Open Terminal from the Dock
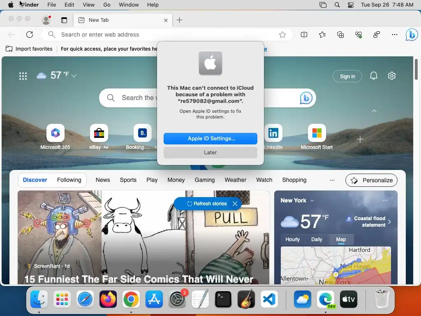The height and width of the screenshot is (316, 421). 223,299
